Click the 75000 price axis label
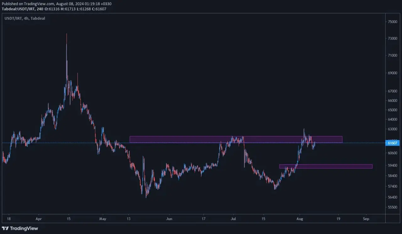Screen dimensions: 402x234 [393, 22]
